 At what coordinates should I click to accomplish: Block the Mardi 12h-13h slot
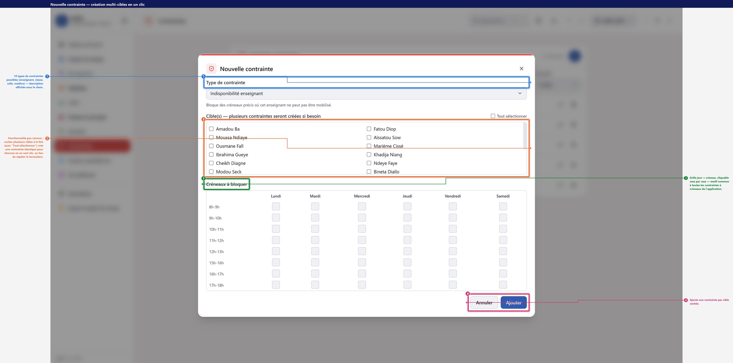pos(315,251)
